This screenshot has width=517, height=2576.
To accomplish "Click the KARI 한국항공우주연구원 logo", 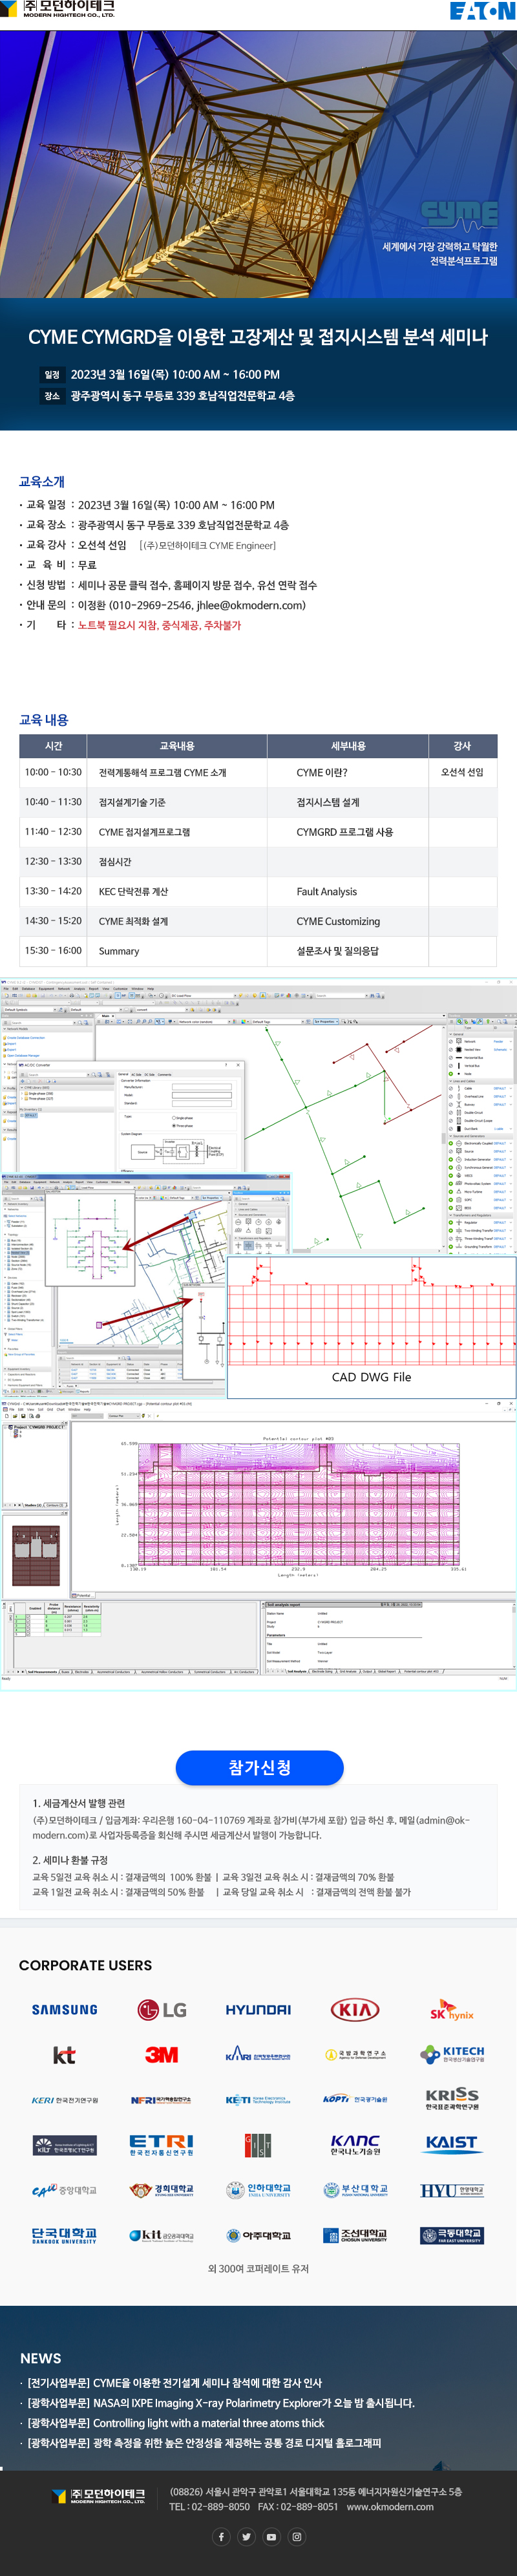I will coord(258,2054).
